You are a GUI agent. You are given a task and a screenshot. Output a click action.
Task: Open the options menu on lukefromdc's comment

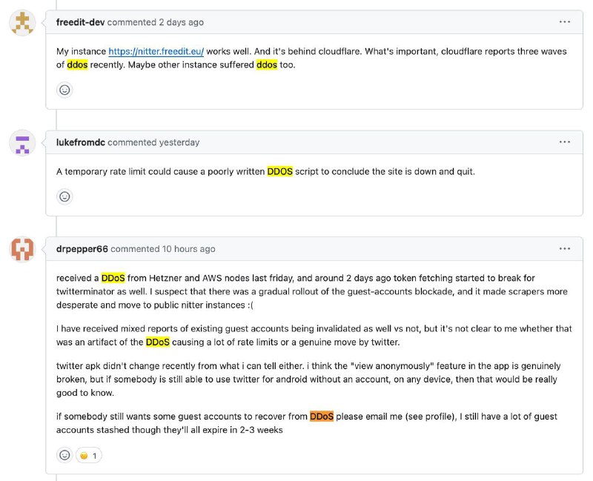[x=565, y=142]
